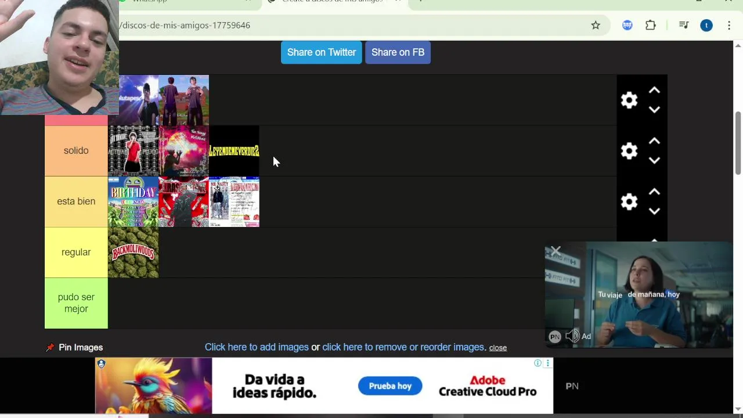
Task: Share the tier list on FB
Action: (398, 52)
